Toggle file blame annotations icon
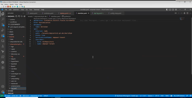 [x=185, y=13]
